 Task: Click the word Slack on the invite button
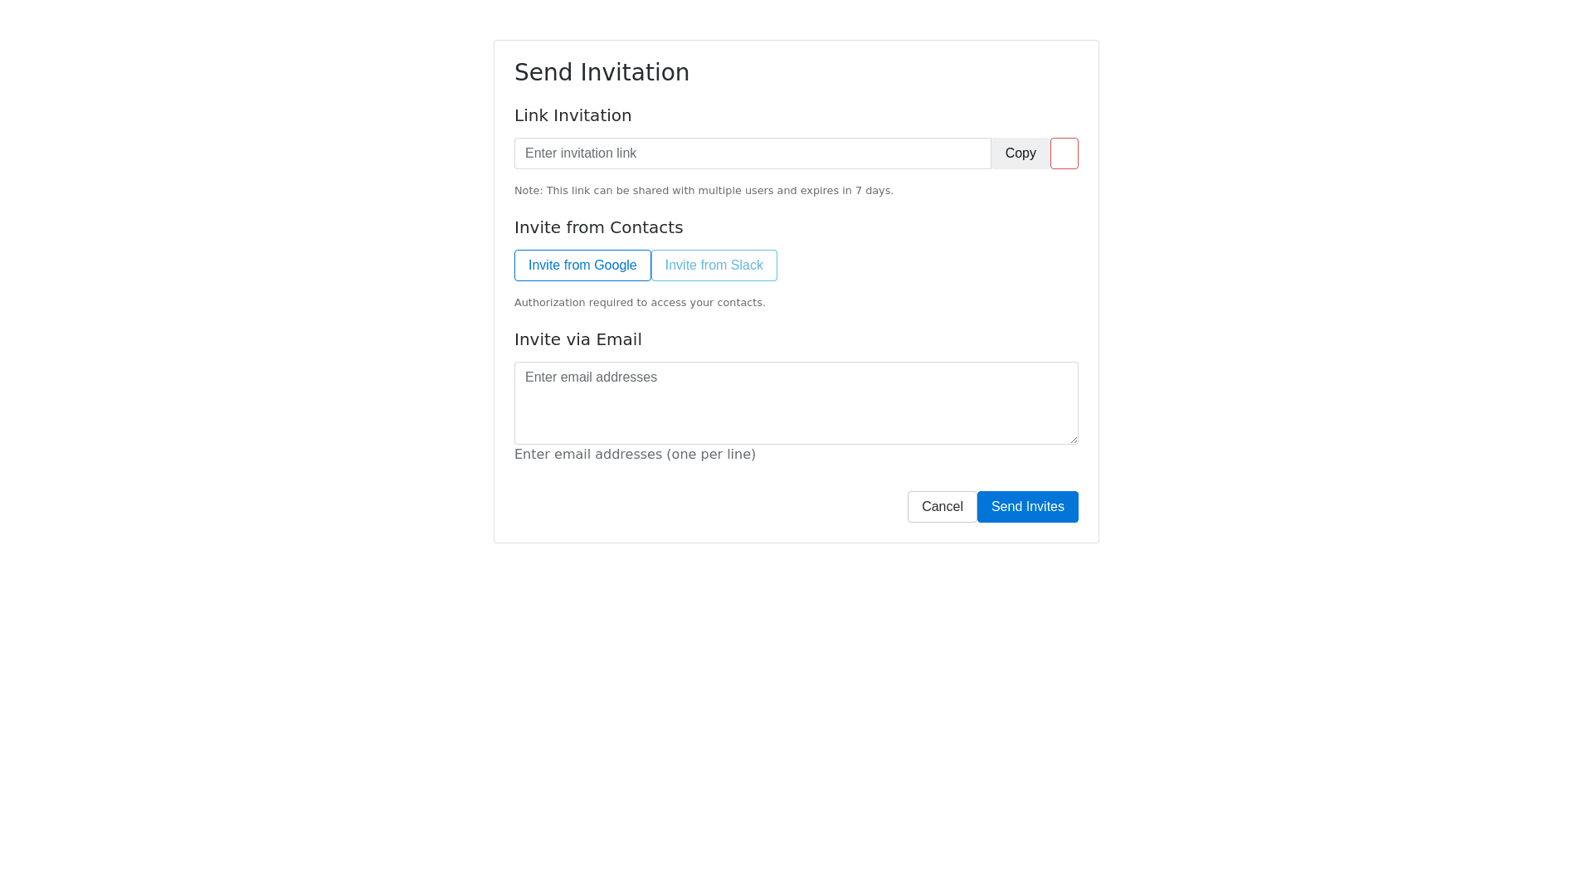pyautogui.click(x=747, y=265)
